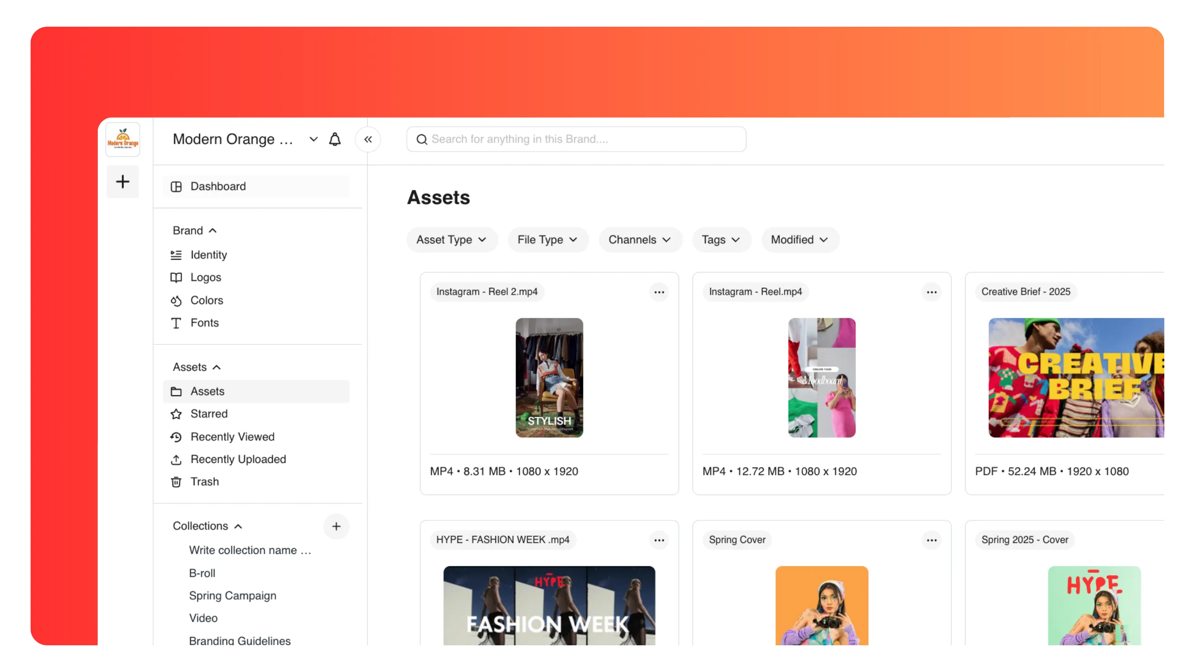The width and height of the screenshot is (1195, 672).
Task: Open the File Type filter dropdown
Action: pyautogui.click(x=547, y=240)
